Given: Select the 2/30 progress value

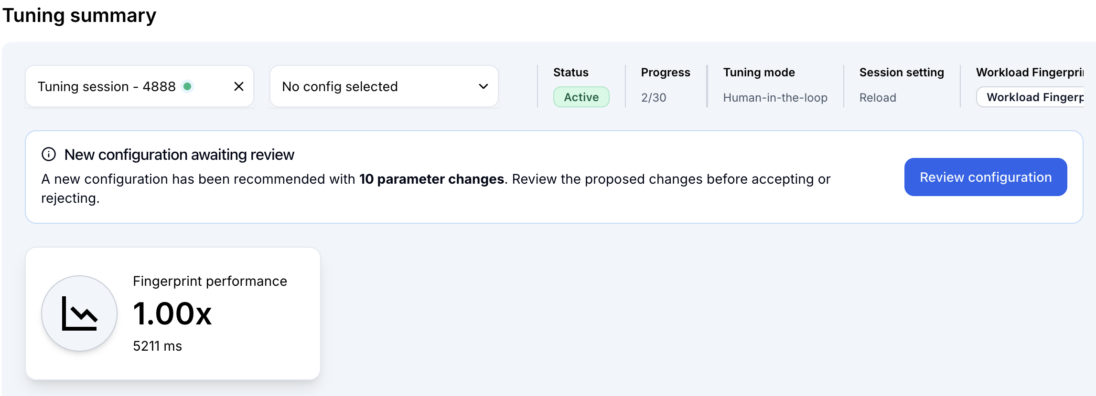Looking at the screenshot, I should point(654,98).
